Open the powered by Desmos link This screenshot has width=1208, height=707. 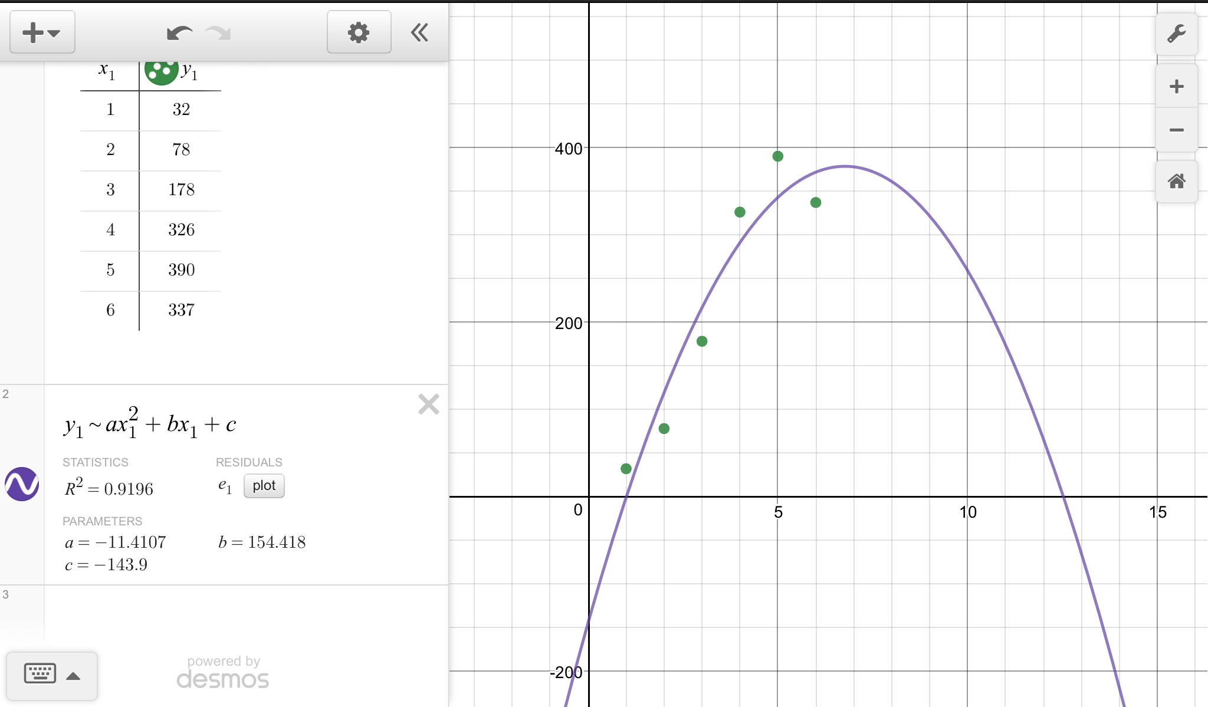[223, 673]
